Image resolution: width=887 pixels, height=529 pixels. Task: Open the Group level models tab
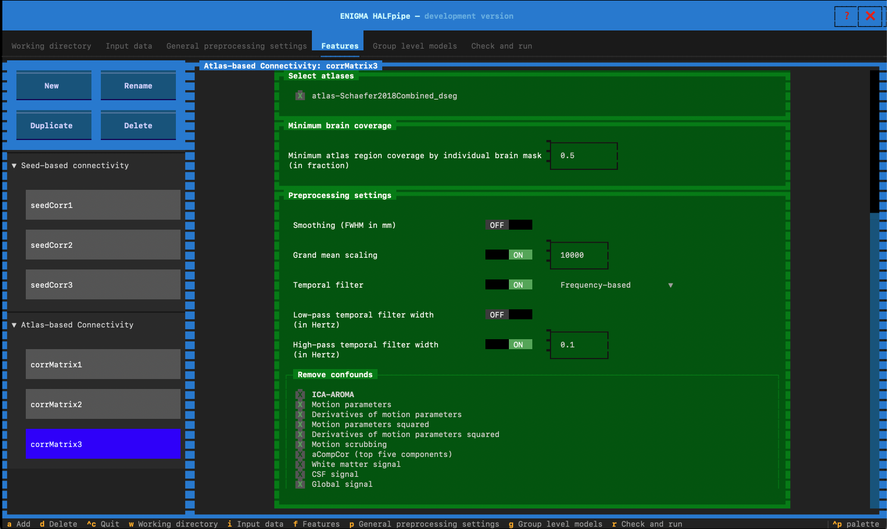coord(415,46)
